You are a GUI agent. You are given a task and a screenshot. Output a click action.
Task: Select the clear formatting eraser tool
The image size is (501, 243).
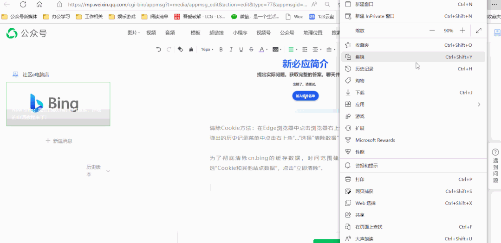coord(180,50)
